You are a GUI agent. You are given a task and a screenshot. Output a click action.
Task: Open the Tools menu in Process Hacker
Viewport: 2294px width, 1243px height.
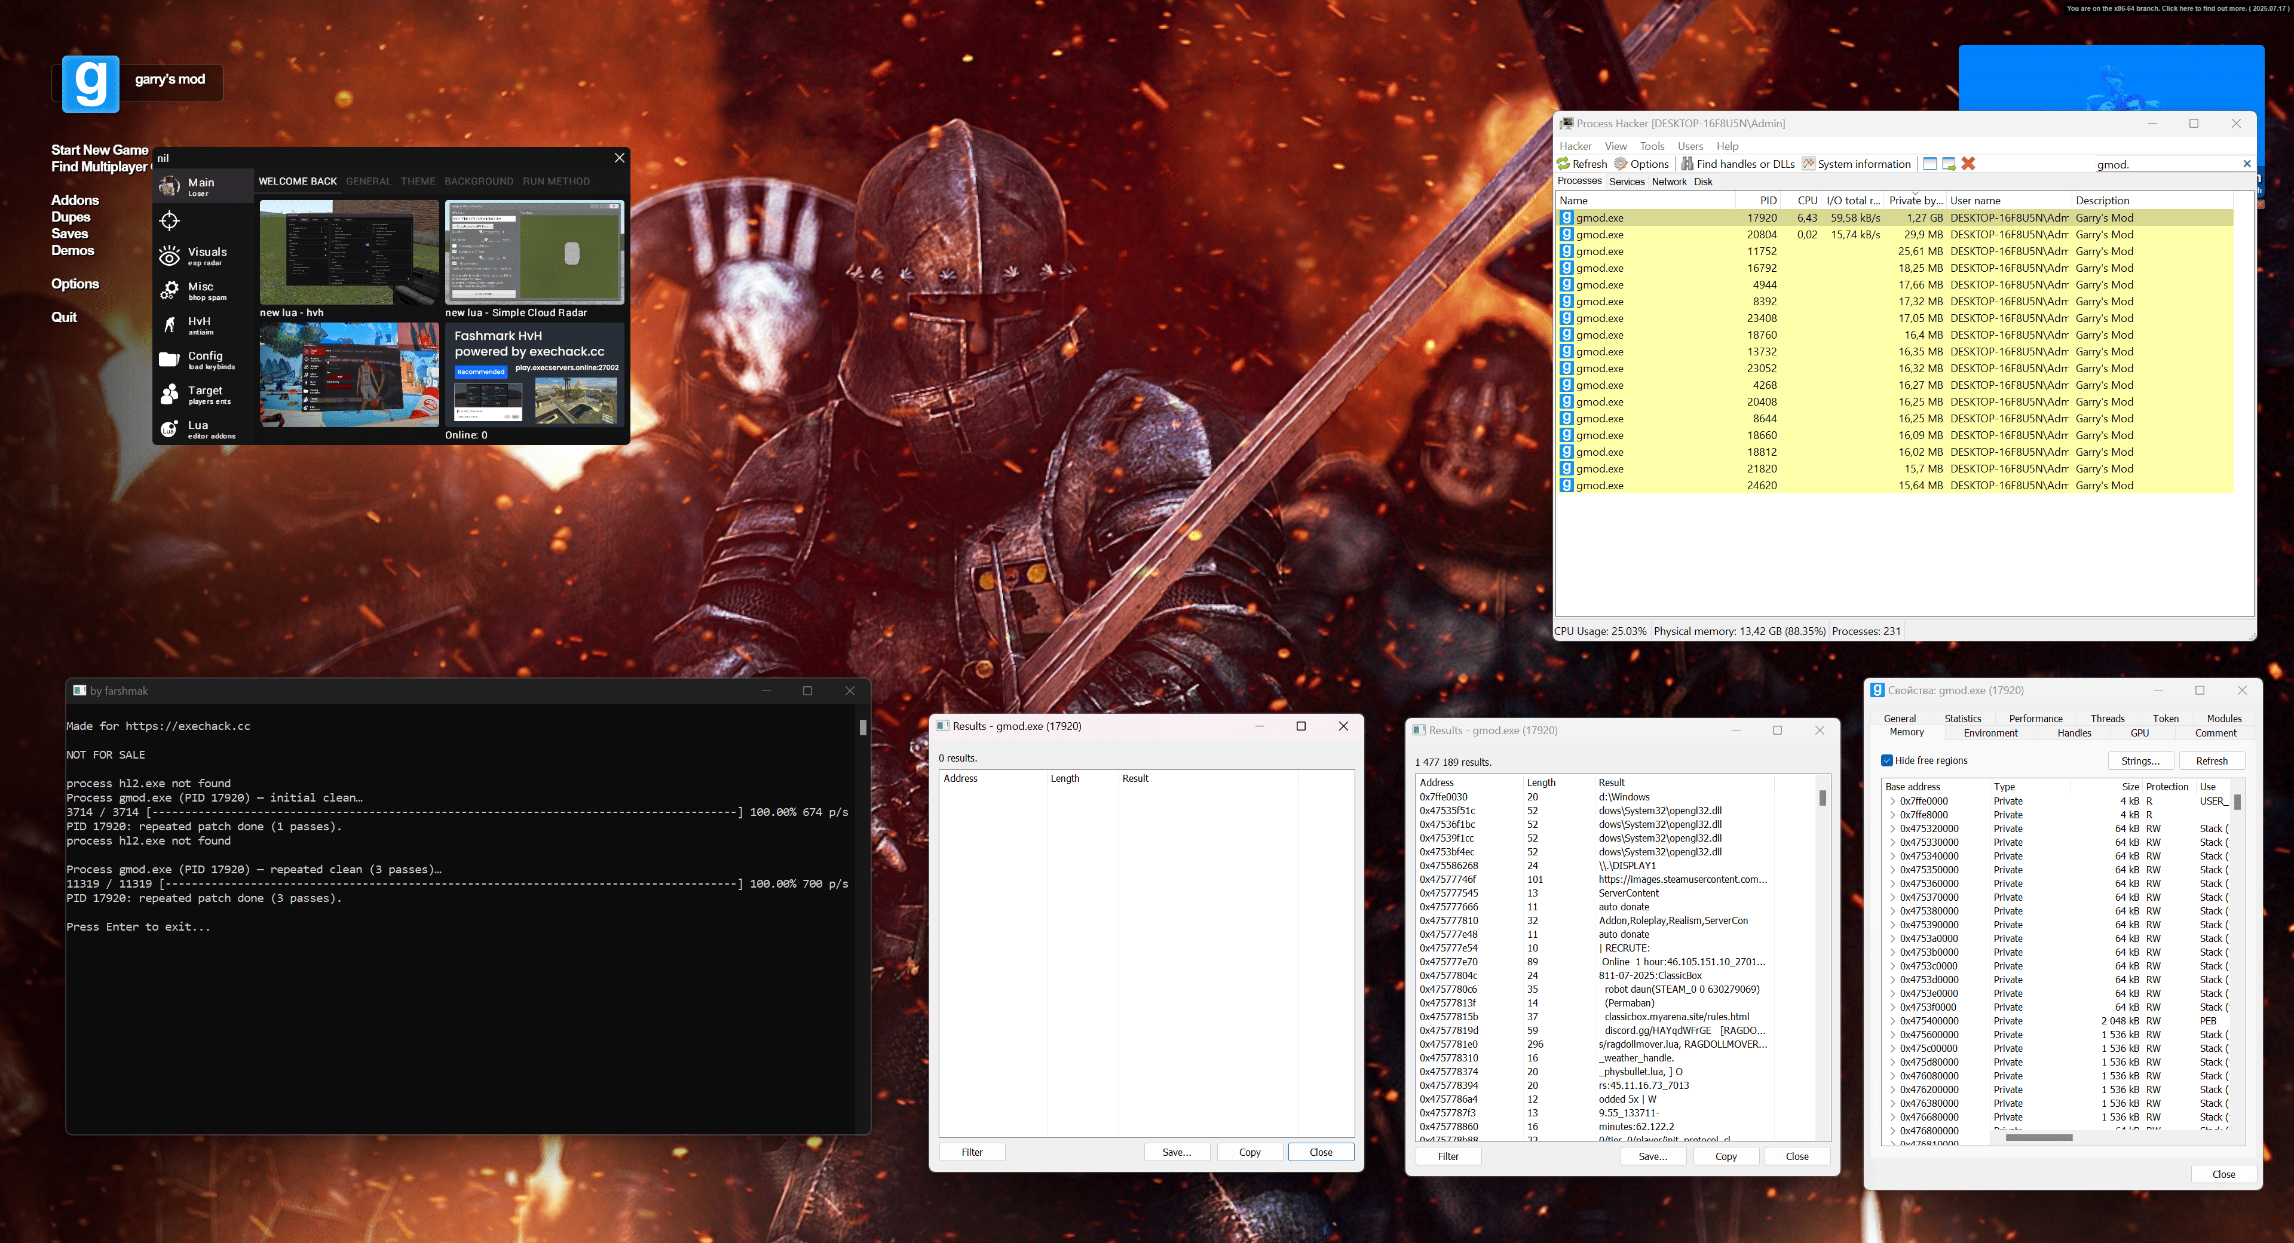tap(1652, 146)
